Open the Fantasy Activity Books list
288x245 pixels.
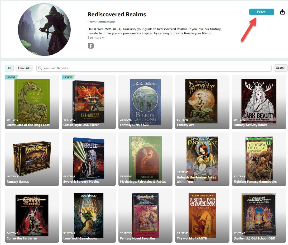tap(259, 102)
